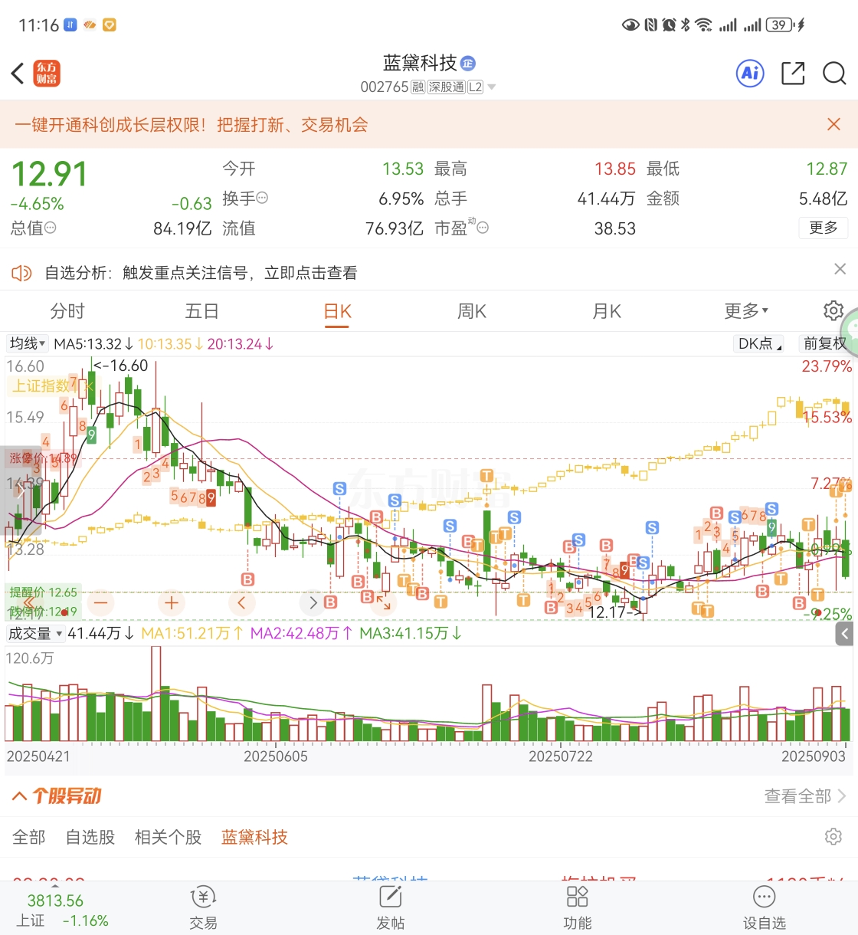This screenshot has height=935, width=858.
Task: Select the 全部 filter in 个股异动
Action: coord(29,837)
